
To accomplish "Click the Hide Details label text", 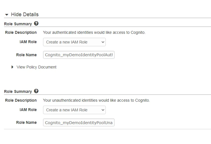I will pos(25,14).
